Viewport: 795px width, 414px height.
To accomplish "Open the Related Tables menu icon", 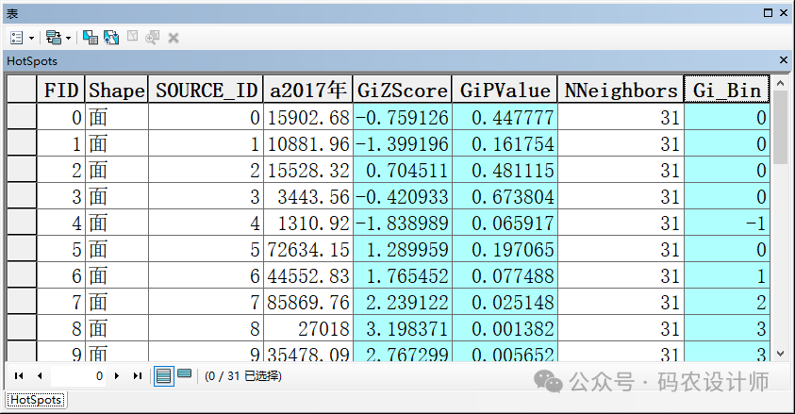I will (53, 38).
